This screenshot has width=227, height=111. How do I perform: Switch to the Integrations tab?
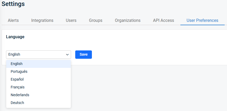click(42, 20)
